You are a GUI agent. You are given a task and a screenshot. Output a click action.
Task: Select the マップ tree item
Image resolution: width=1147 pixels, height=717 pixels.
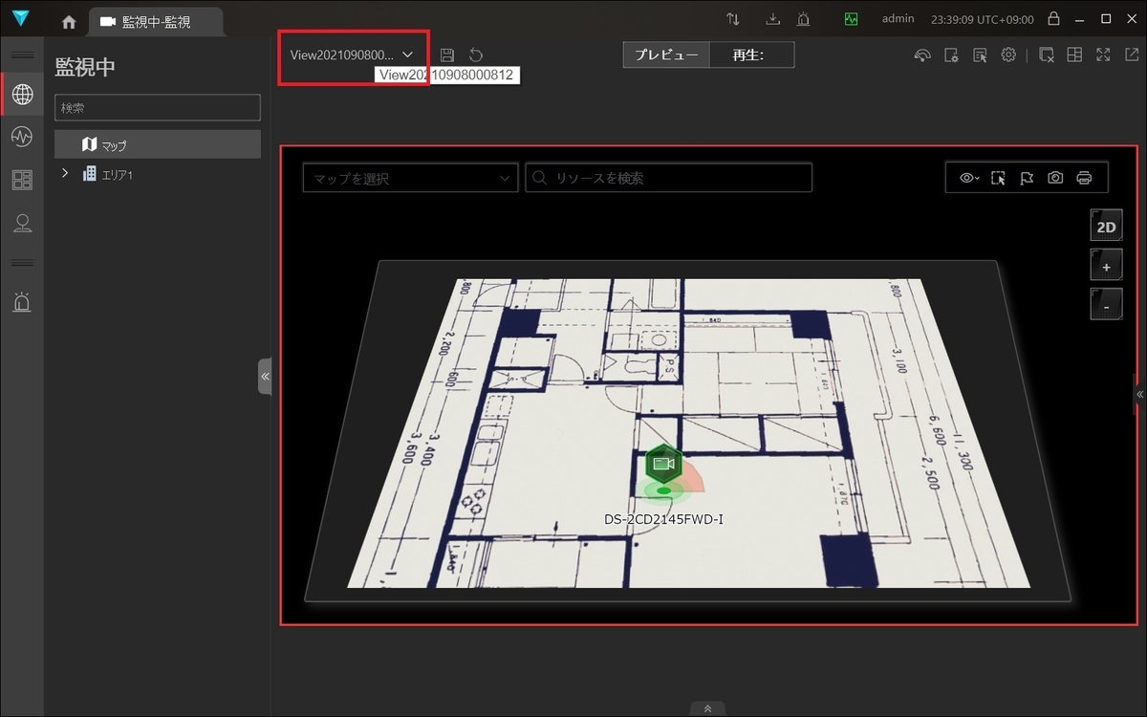(x=158, y=144)
